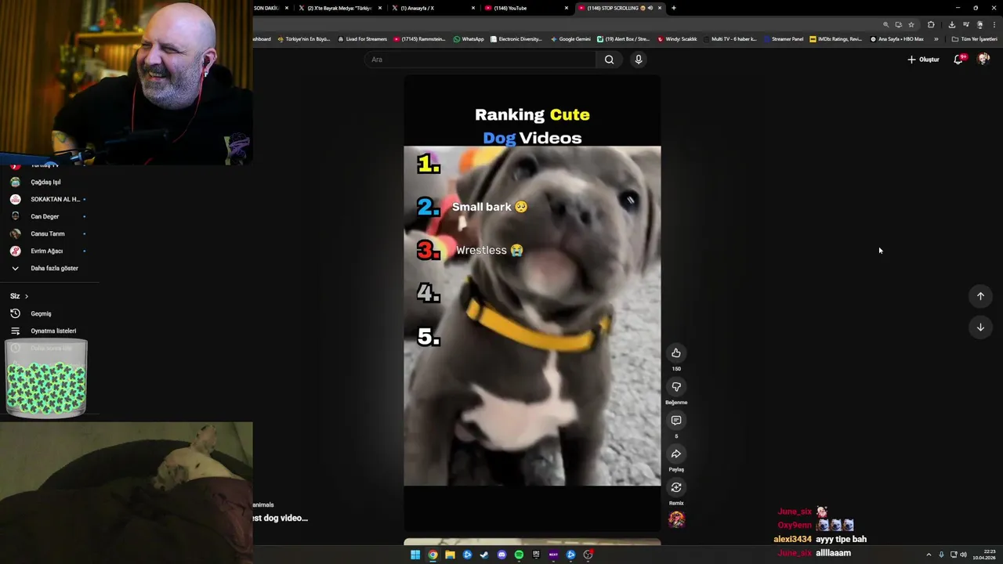Focus the Ara search input field

(x=481, y=60)
